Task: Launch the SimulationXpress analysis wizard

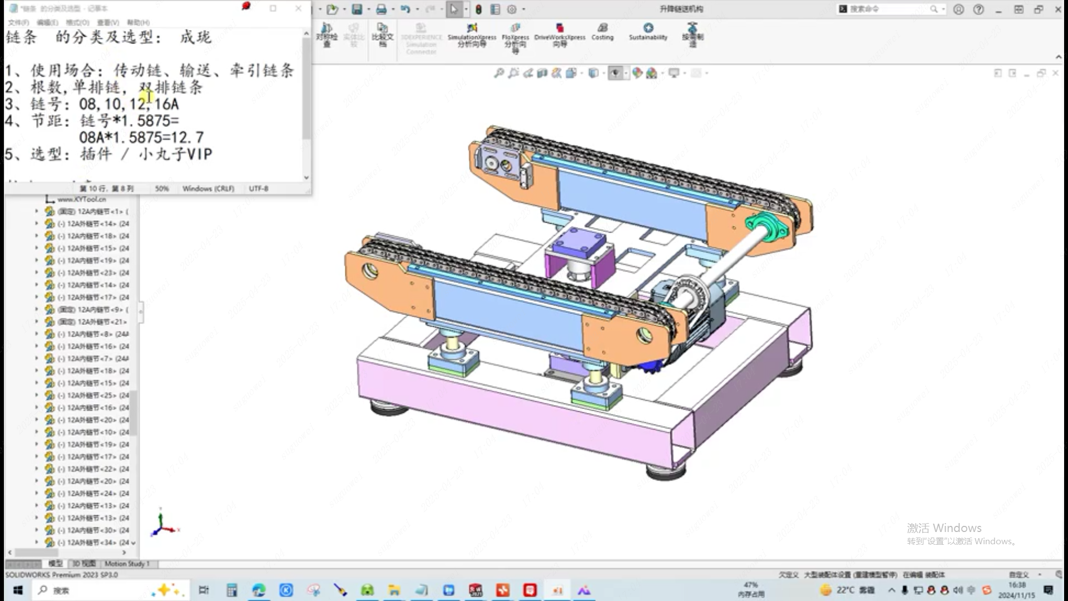Action: [x=472, y=35]
